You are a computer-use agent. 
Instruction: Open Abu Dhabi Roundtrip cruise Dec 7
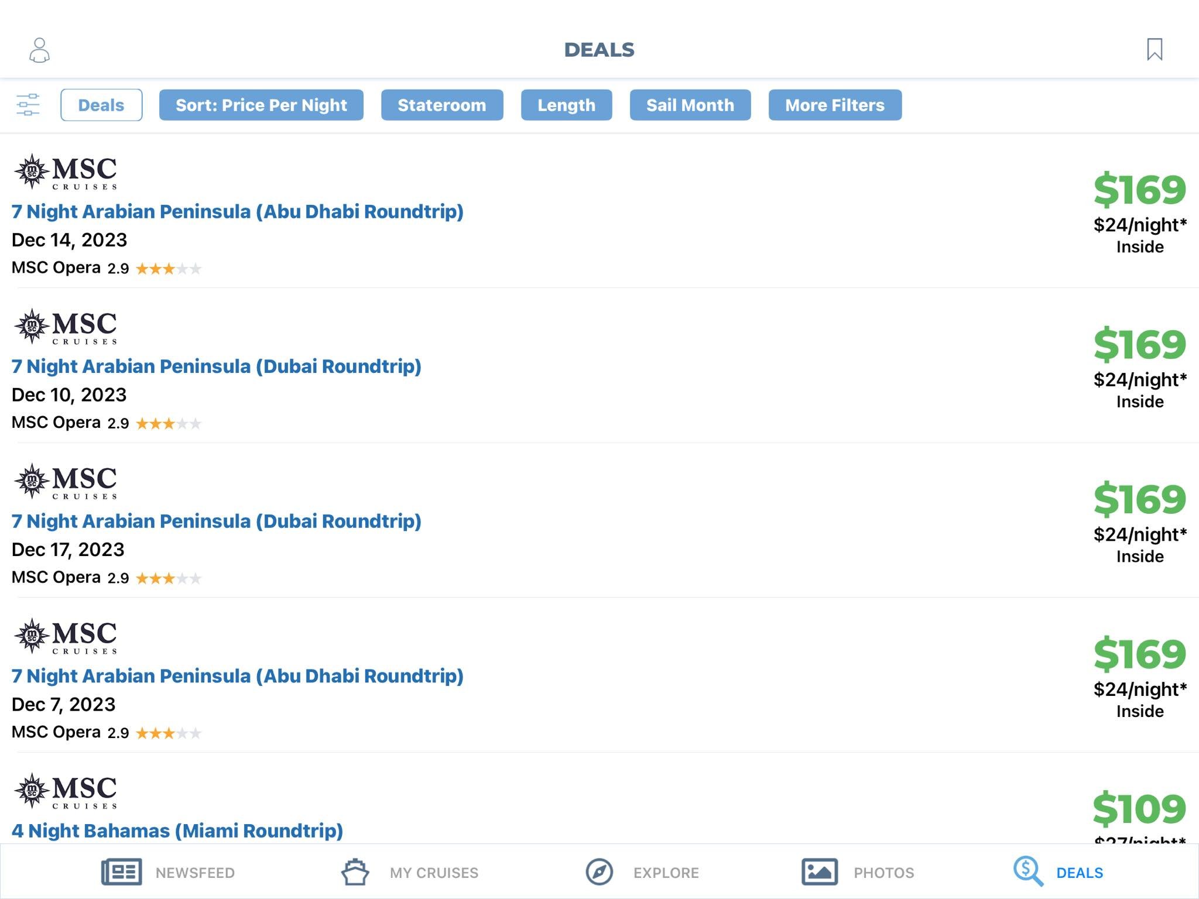238,675
